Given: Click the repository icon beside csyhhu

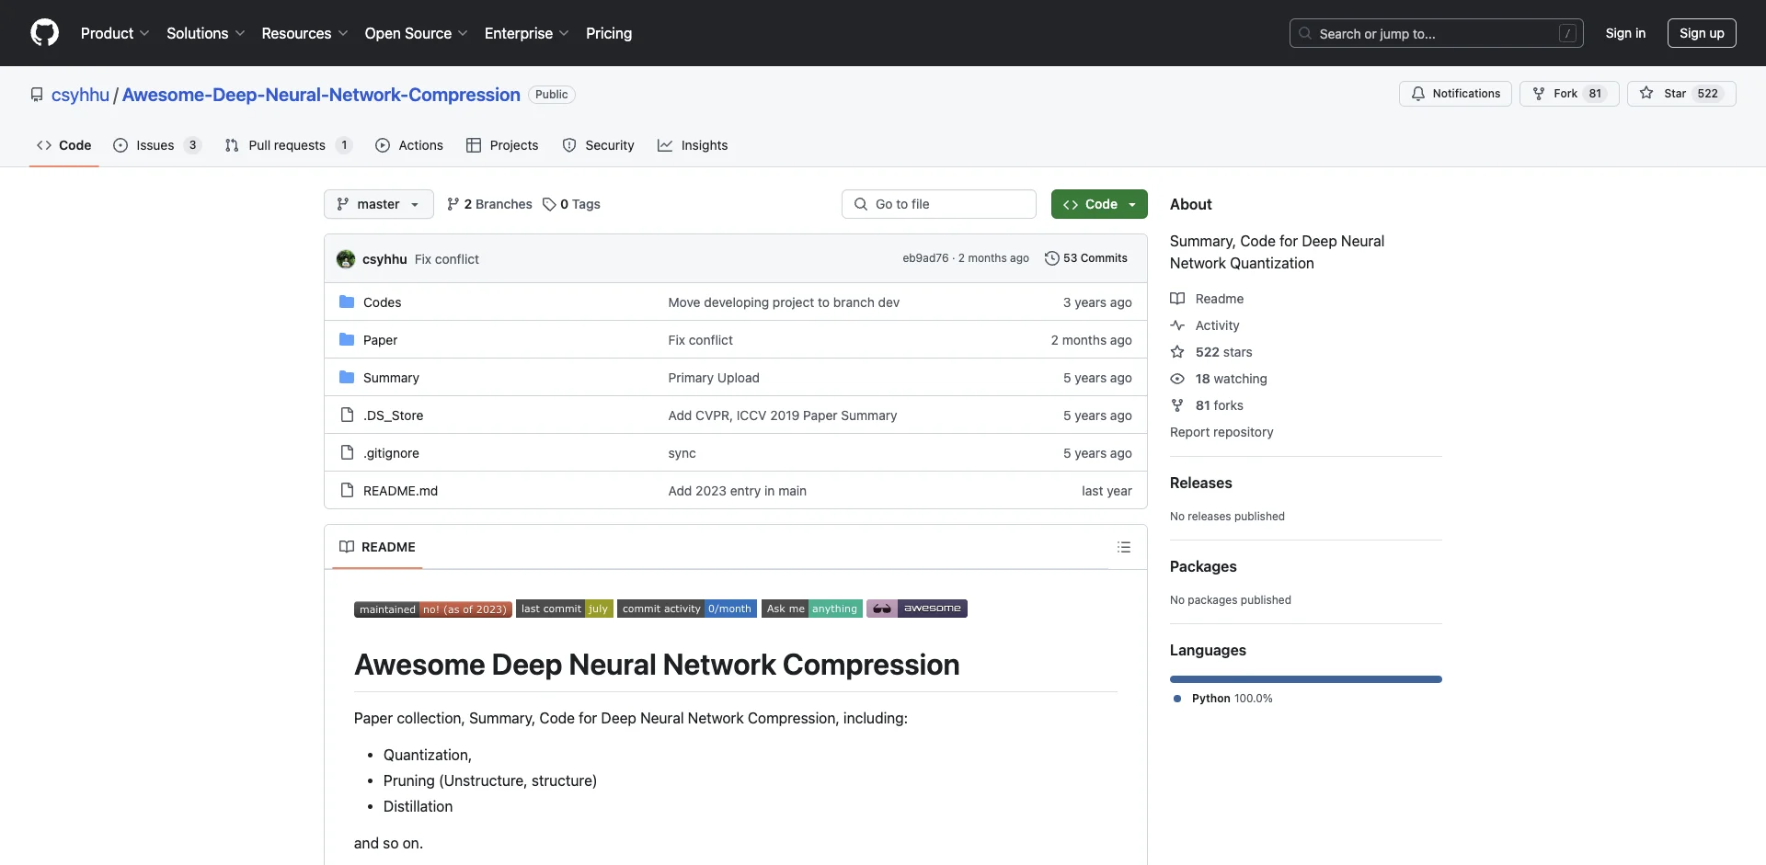Looking at the screenshot, I should point(37,95).
